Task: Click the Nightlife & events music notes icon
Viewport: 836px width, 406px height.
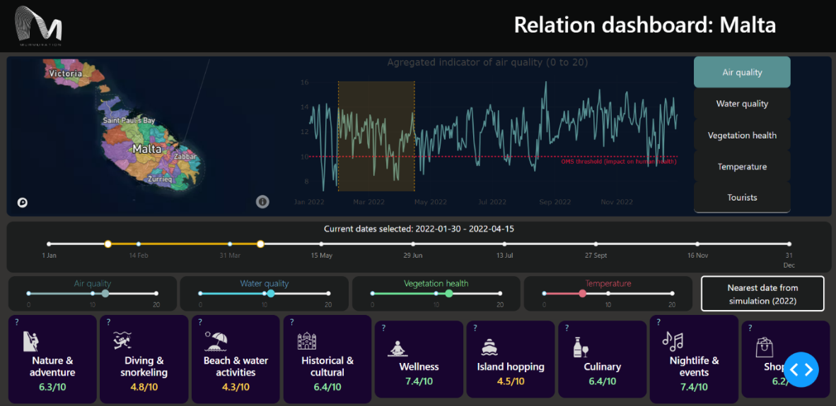Action: (672, 340)
